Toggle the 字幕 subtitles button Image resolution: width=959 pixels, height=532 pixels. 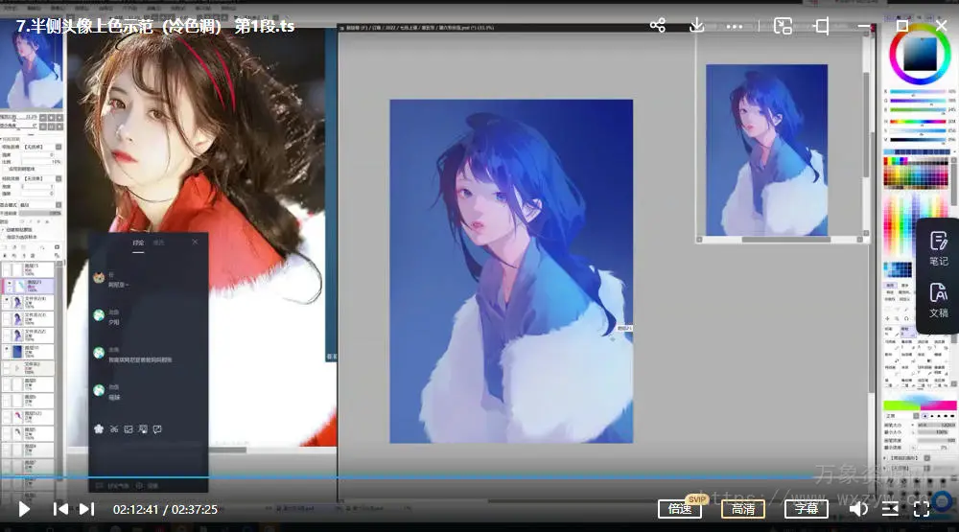click(x=807, y=509)
